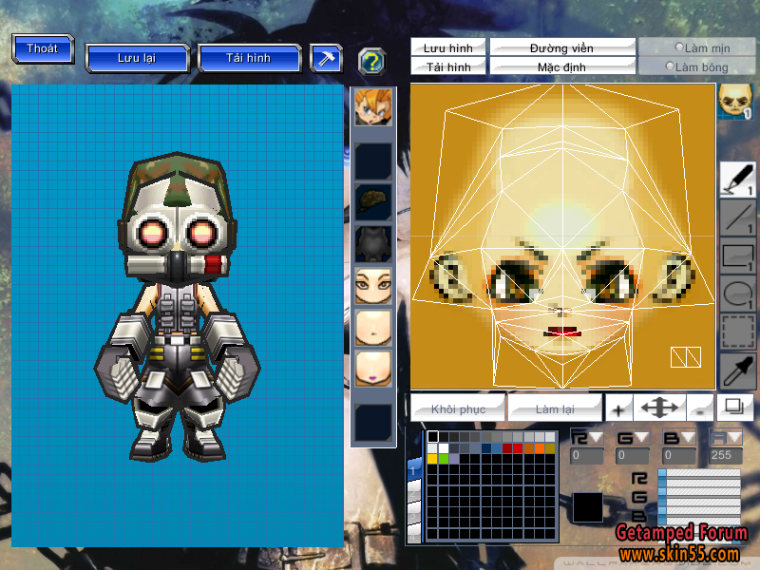Click the white Lưu hình button
Viewport: 760px width, 570px height.
(447, 47)
